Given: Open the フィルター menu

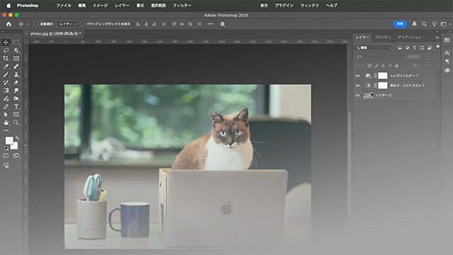Looking at the screenshot, I should click(x=182, y=6).
